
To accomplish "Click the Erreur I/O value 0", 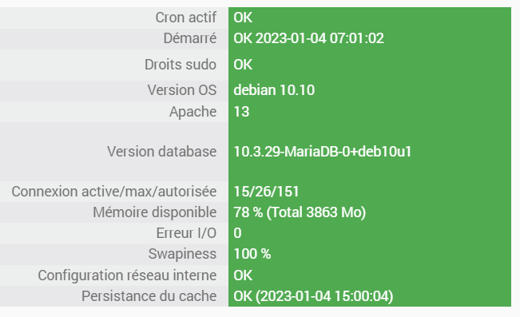I will click(237, 233).
